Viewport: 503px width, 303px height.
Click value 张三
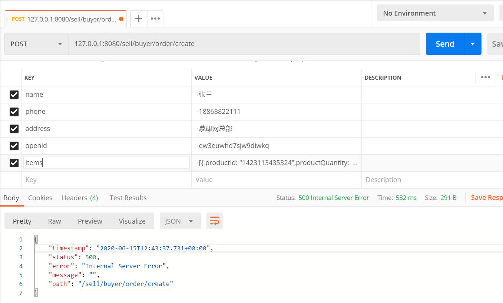(x=205, y=95)
